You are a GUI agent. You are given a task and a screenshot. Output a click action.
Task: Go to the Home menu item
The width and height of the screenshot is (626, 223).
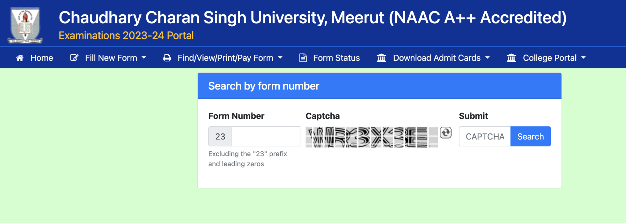click(x=42, y=58)
